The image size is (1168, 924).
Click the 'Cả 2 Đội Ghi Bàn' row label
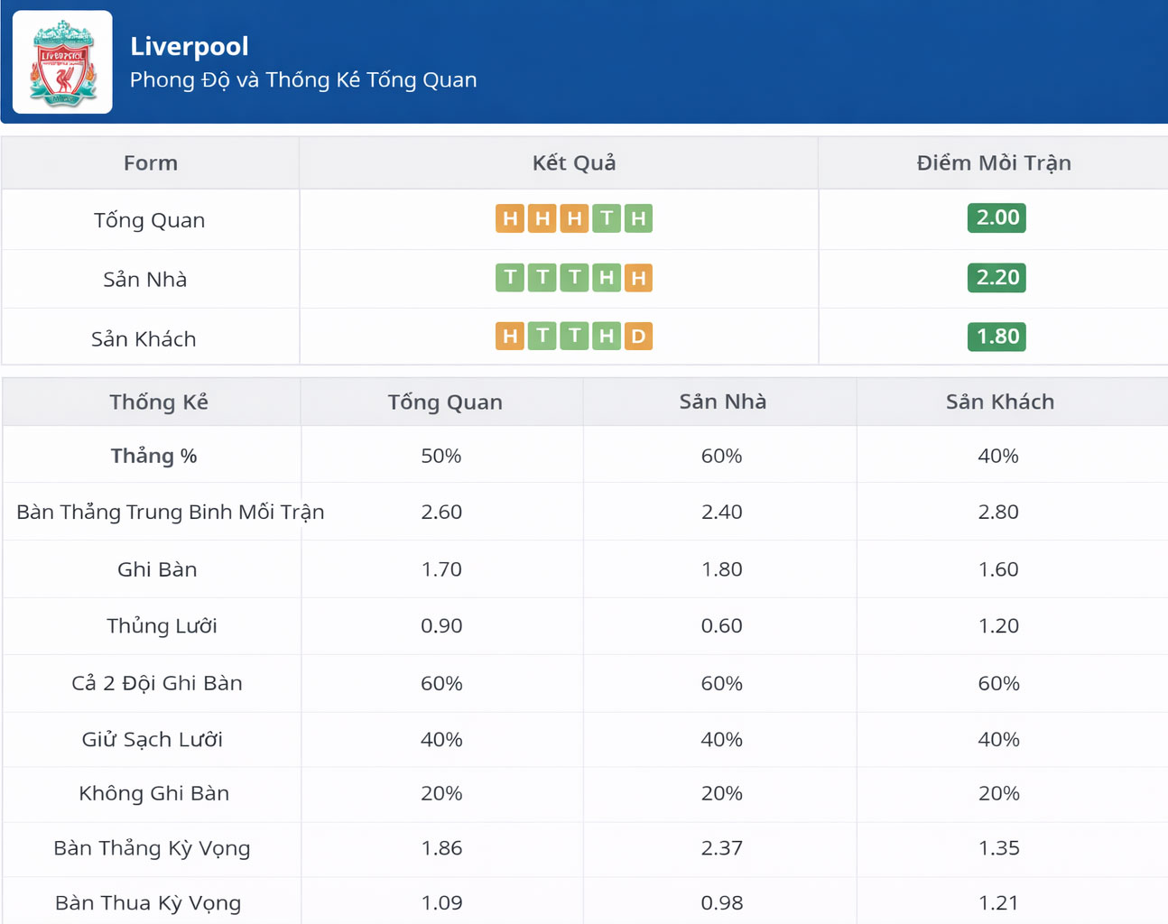click(x=157, y=683)
